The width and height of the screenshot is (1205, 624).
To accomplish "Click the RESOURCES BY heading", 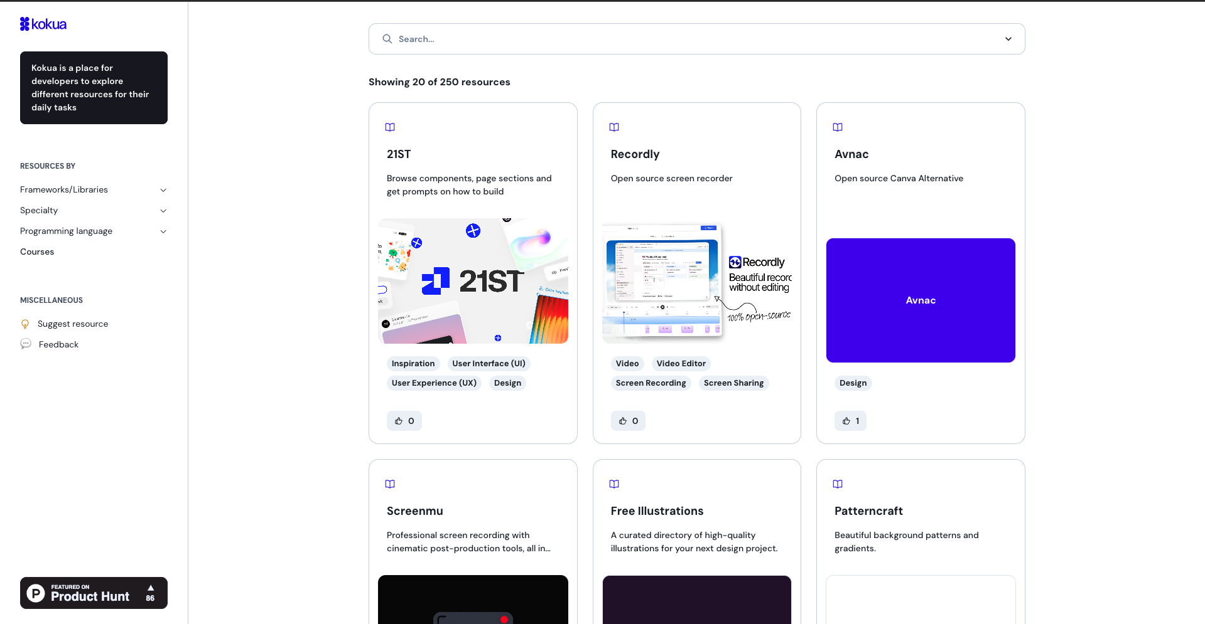I will (x=48, y=166).
